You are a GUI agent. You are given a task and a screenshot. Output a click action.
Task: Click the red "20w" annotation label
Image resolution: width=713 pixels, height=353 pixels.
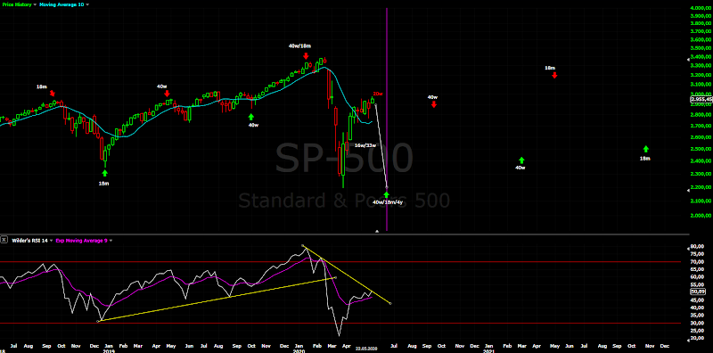[378, 94]
